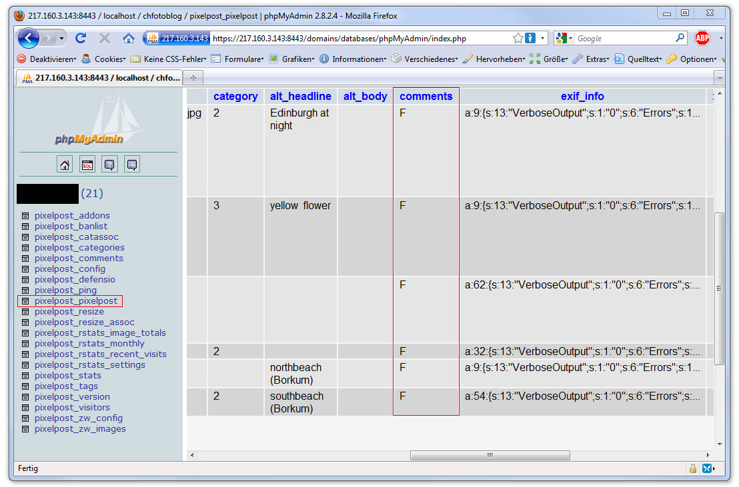Open the Adblock Plus dropdown arrow
This screenshot has width=739, height=487.
tap(720, 38)
